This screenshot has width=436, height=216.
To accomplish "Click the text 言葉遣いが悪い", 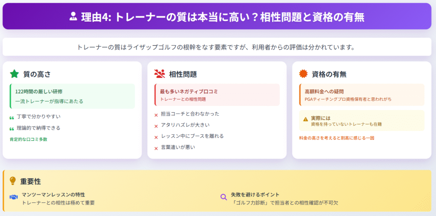I will 178,147.
